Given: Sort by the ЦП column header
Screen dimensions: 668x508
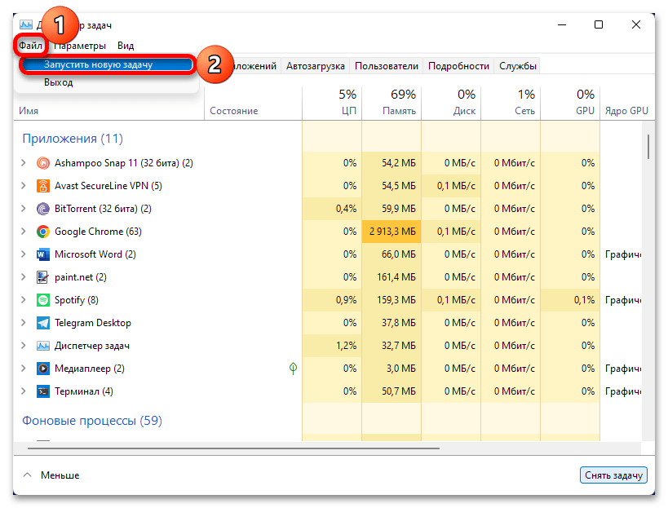Looking at the screenshot, I should coord(332,103).
